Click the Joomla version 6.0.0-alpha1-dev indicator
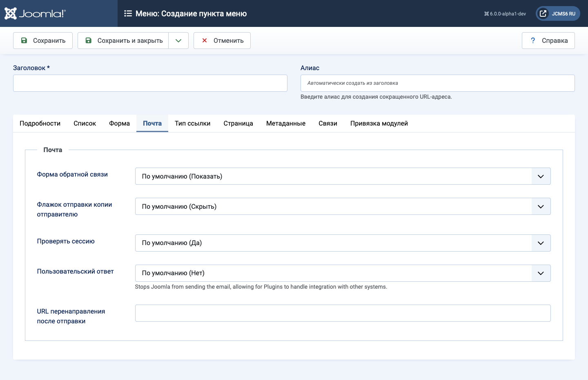The height and width of the screenshot is (380, 588). [505, 14]
